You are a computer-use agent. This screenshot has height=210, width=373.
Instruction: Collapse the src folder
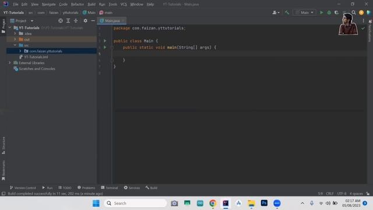pyautogui.click(x=15, y=45)
